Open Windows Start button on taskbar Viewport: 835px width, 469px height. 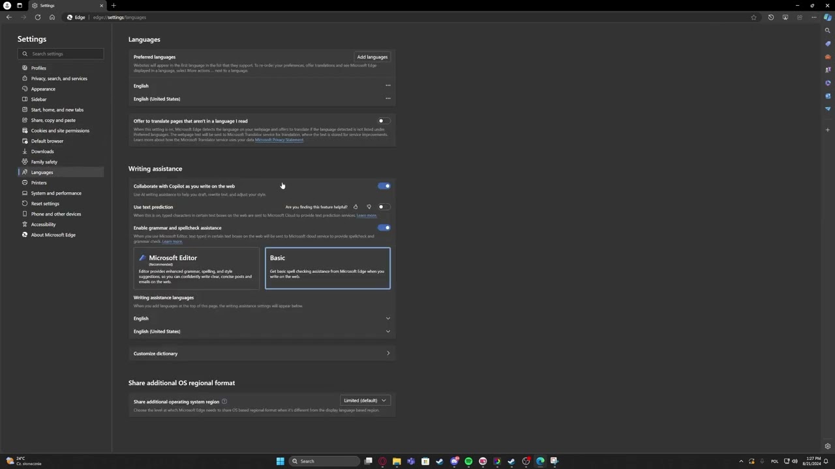point(281,461)
